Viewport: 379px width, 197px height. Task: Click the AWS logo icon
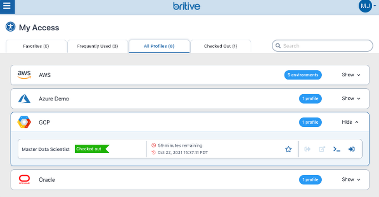[24, 75]
